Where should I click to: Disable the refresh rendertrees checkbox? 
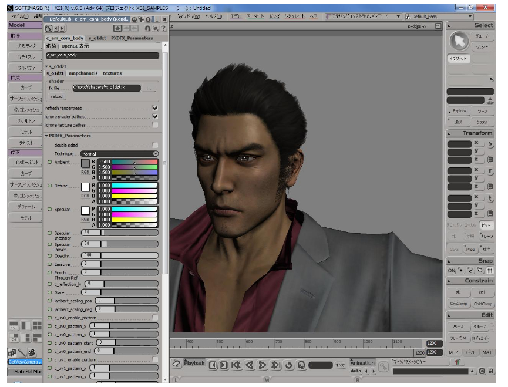click(155, 108)
